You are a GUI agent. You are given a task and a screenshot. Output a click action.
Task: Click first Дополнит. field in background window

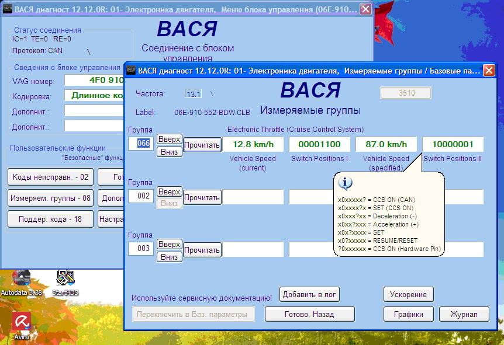pyautogui.click(x=94, y=111)
